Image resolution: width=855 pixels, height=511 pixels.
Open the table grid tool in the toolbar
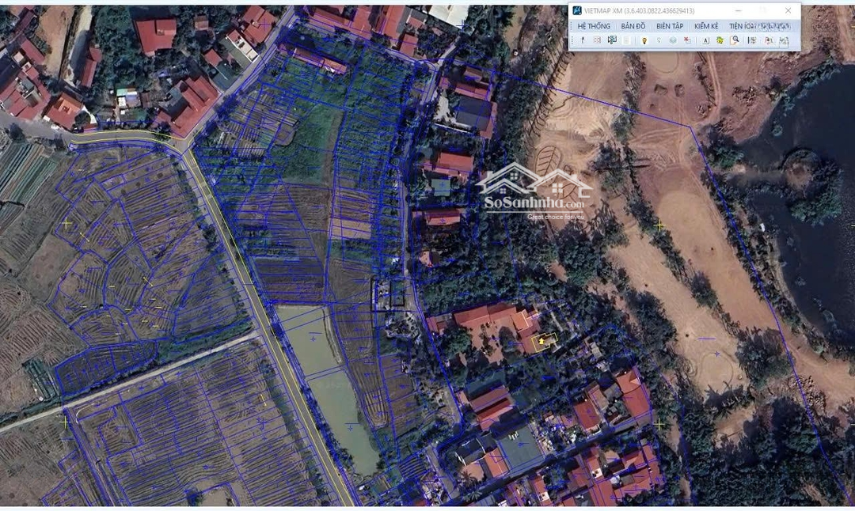(597, 40)
